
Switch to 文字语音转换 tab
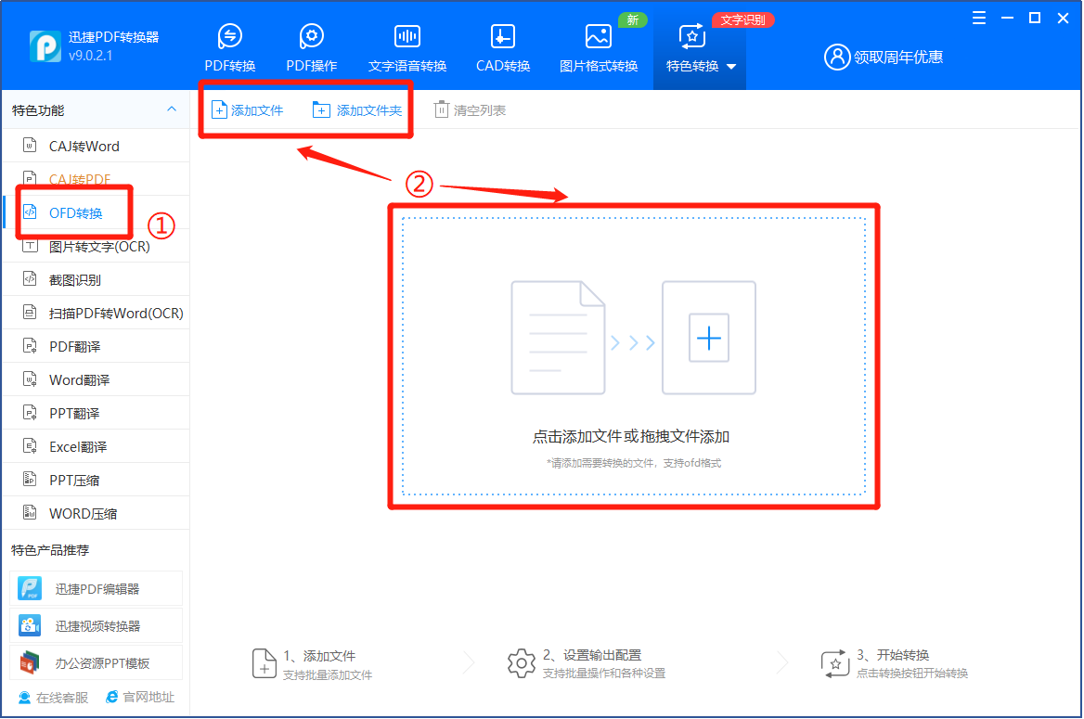[407, 47]
